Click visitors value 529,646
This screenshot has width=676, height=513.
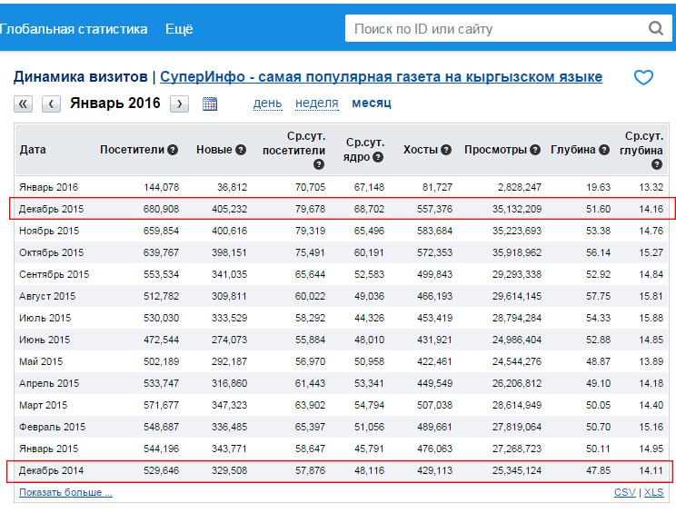[161, 471]
